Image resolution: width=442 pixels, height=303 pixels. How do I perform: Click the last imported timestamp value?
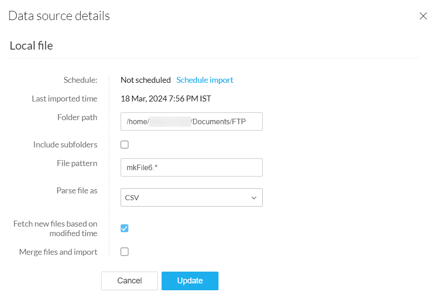pyautogui.click(x=166, y=99)
